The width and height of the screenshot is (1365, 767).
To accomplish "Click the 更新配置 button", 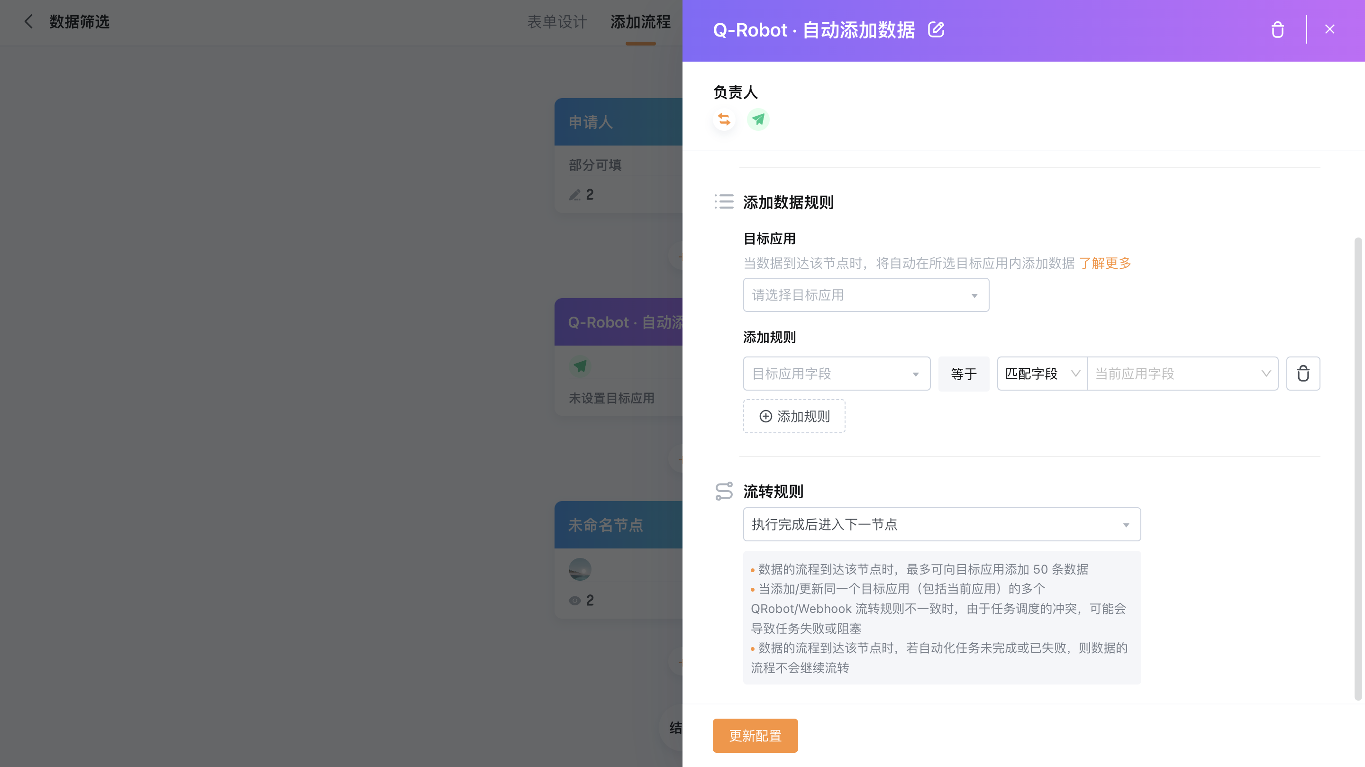I will [755, 736].
